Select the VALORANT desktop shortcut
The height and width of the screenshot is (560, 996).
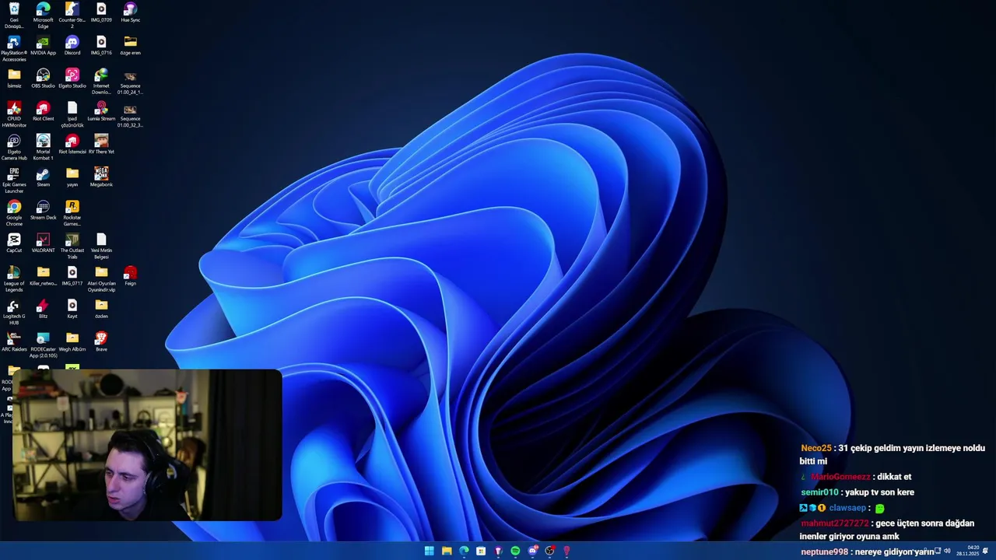43,243
